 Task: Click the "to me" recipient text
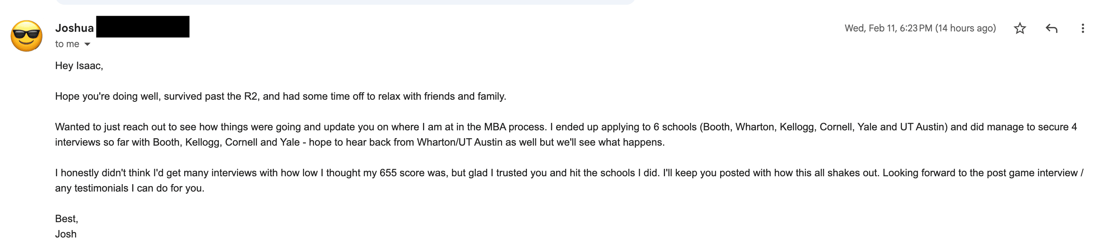tap(67, 44)
